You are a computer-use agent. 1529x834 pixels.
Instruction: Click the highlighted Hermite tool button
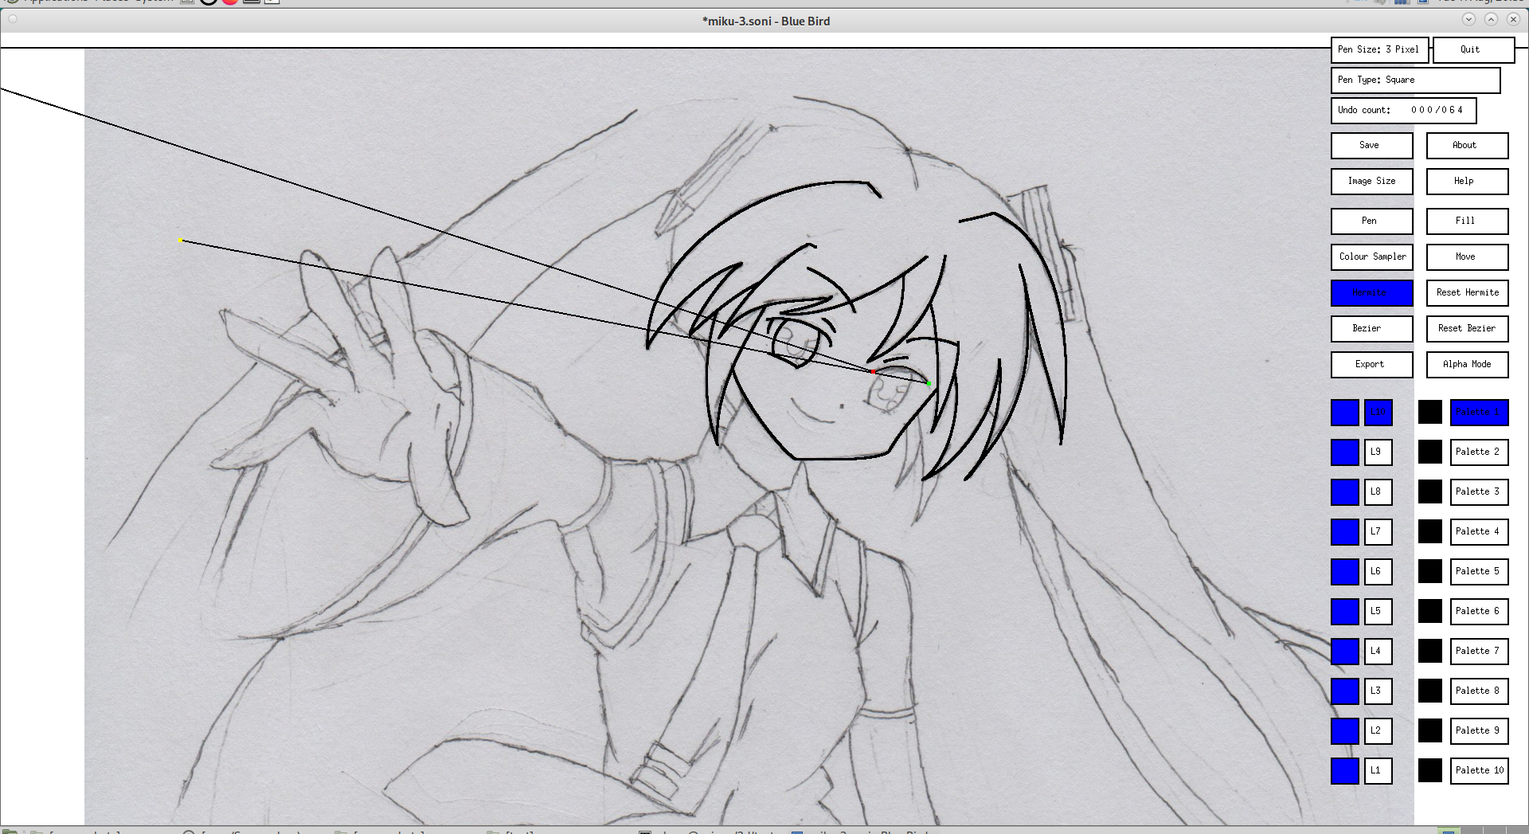tap(1371, 292)
